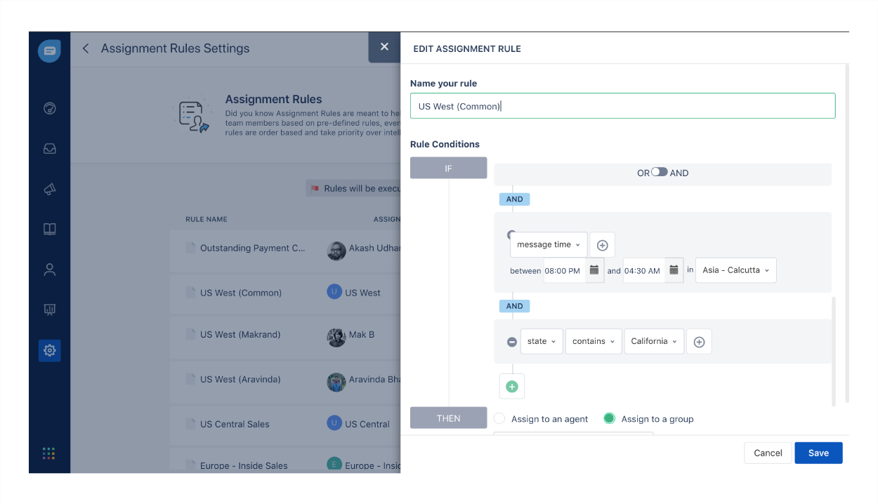
Task: Click the Freshchat logo in the sidebar
Action: (x=49, y=51)
